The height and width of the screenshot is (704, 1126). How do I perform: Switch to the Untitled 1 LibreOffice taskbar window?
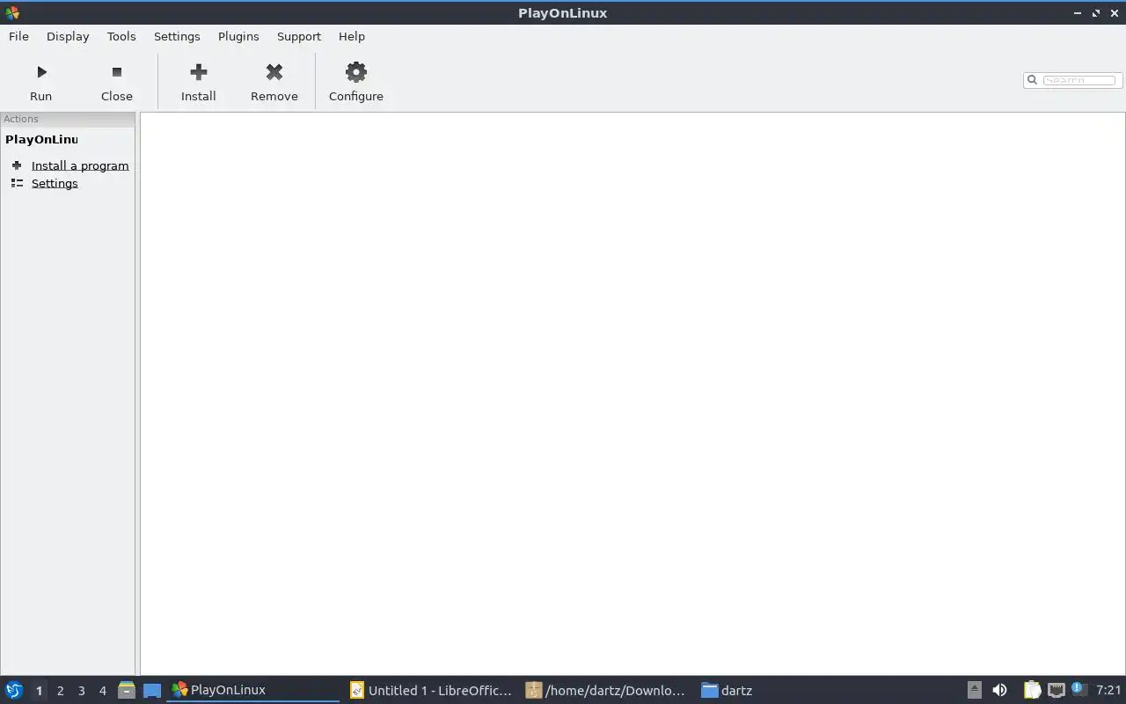point(431,691)
